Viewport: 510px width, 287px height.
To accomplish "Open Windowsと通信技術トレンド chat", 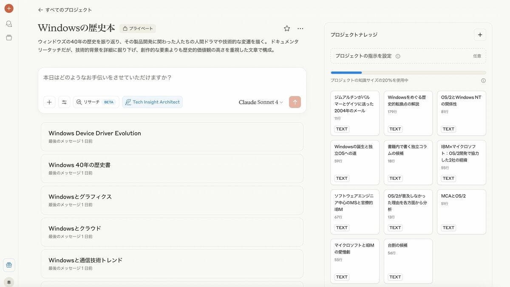I will (x=172, y=264).
